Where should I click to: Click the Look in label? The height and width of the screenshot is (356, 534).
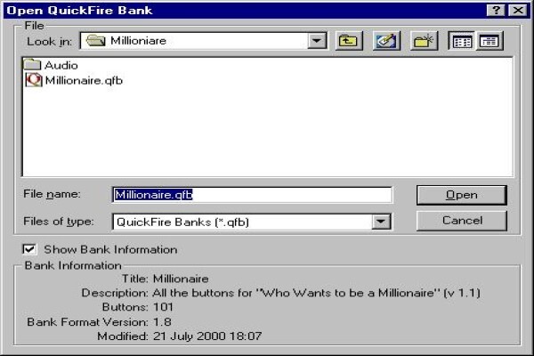click(x=50, y=42)
